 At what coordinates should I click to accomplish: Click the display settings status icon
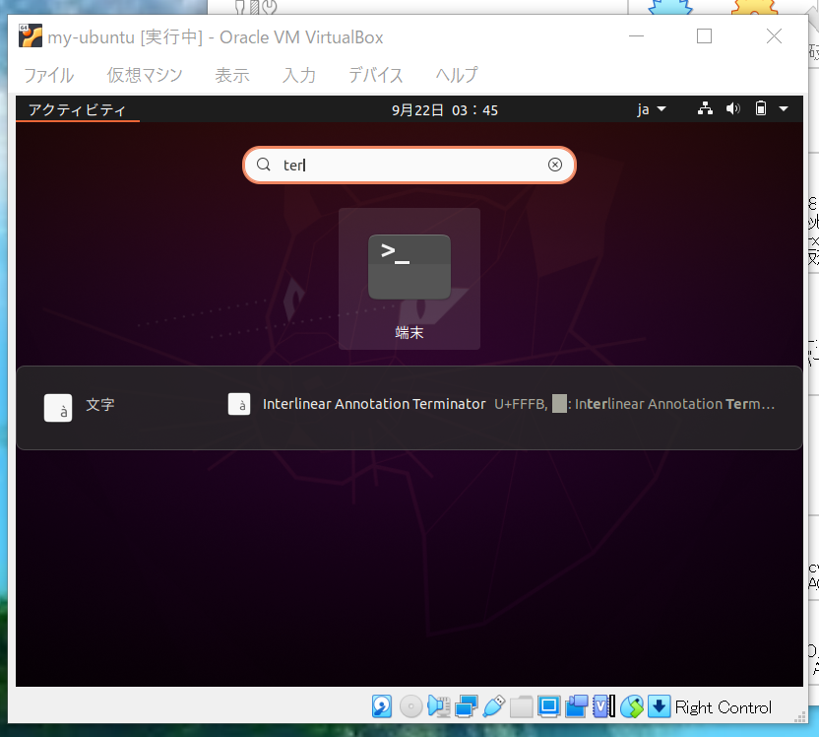pos(549,706)
